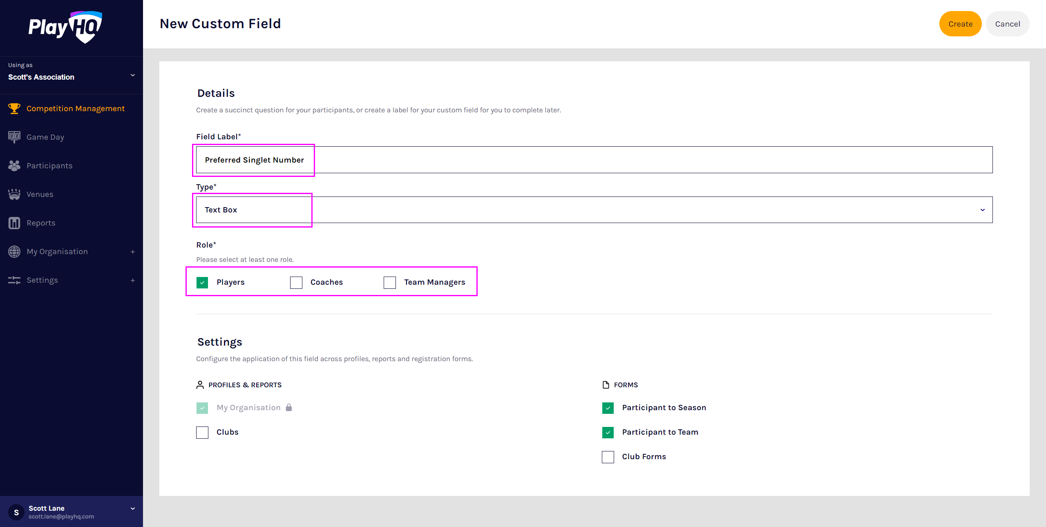Click the Game Day scoreboard icon
Image resolution: width=1046 pixels, height=527 pixels.
[14, 137]
